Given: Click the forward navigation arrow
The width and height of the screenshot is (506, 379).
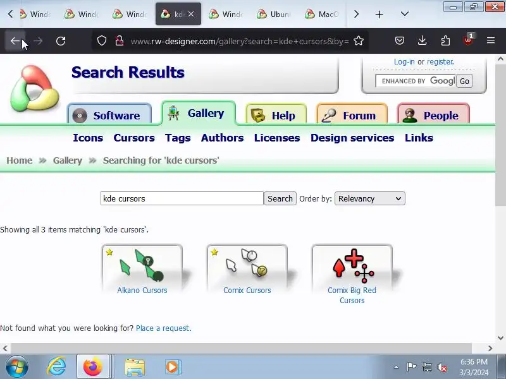Looking at the screenshot, I should [x=38, y=41].
